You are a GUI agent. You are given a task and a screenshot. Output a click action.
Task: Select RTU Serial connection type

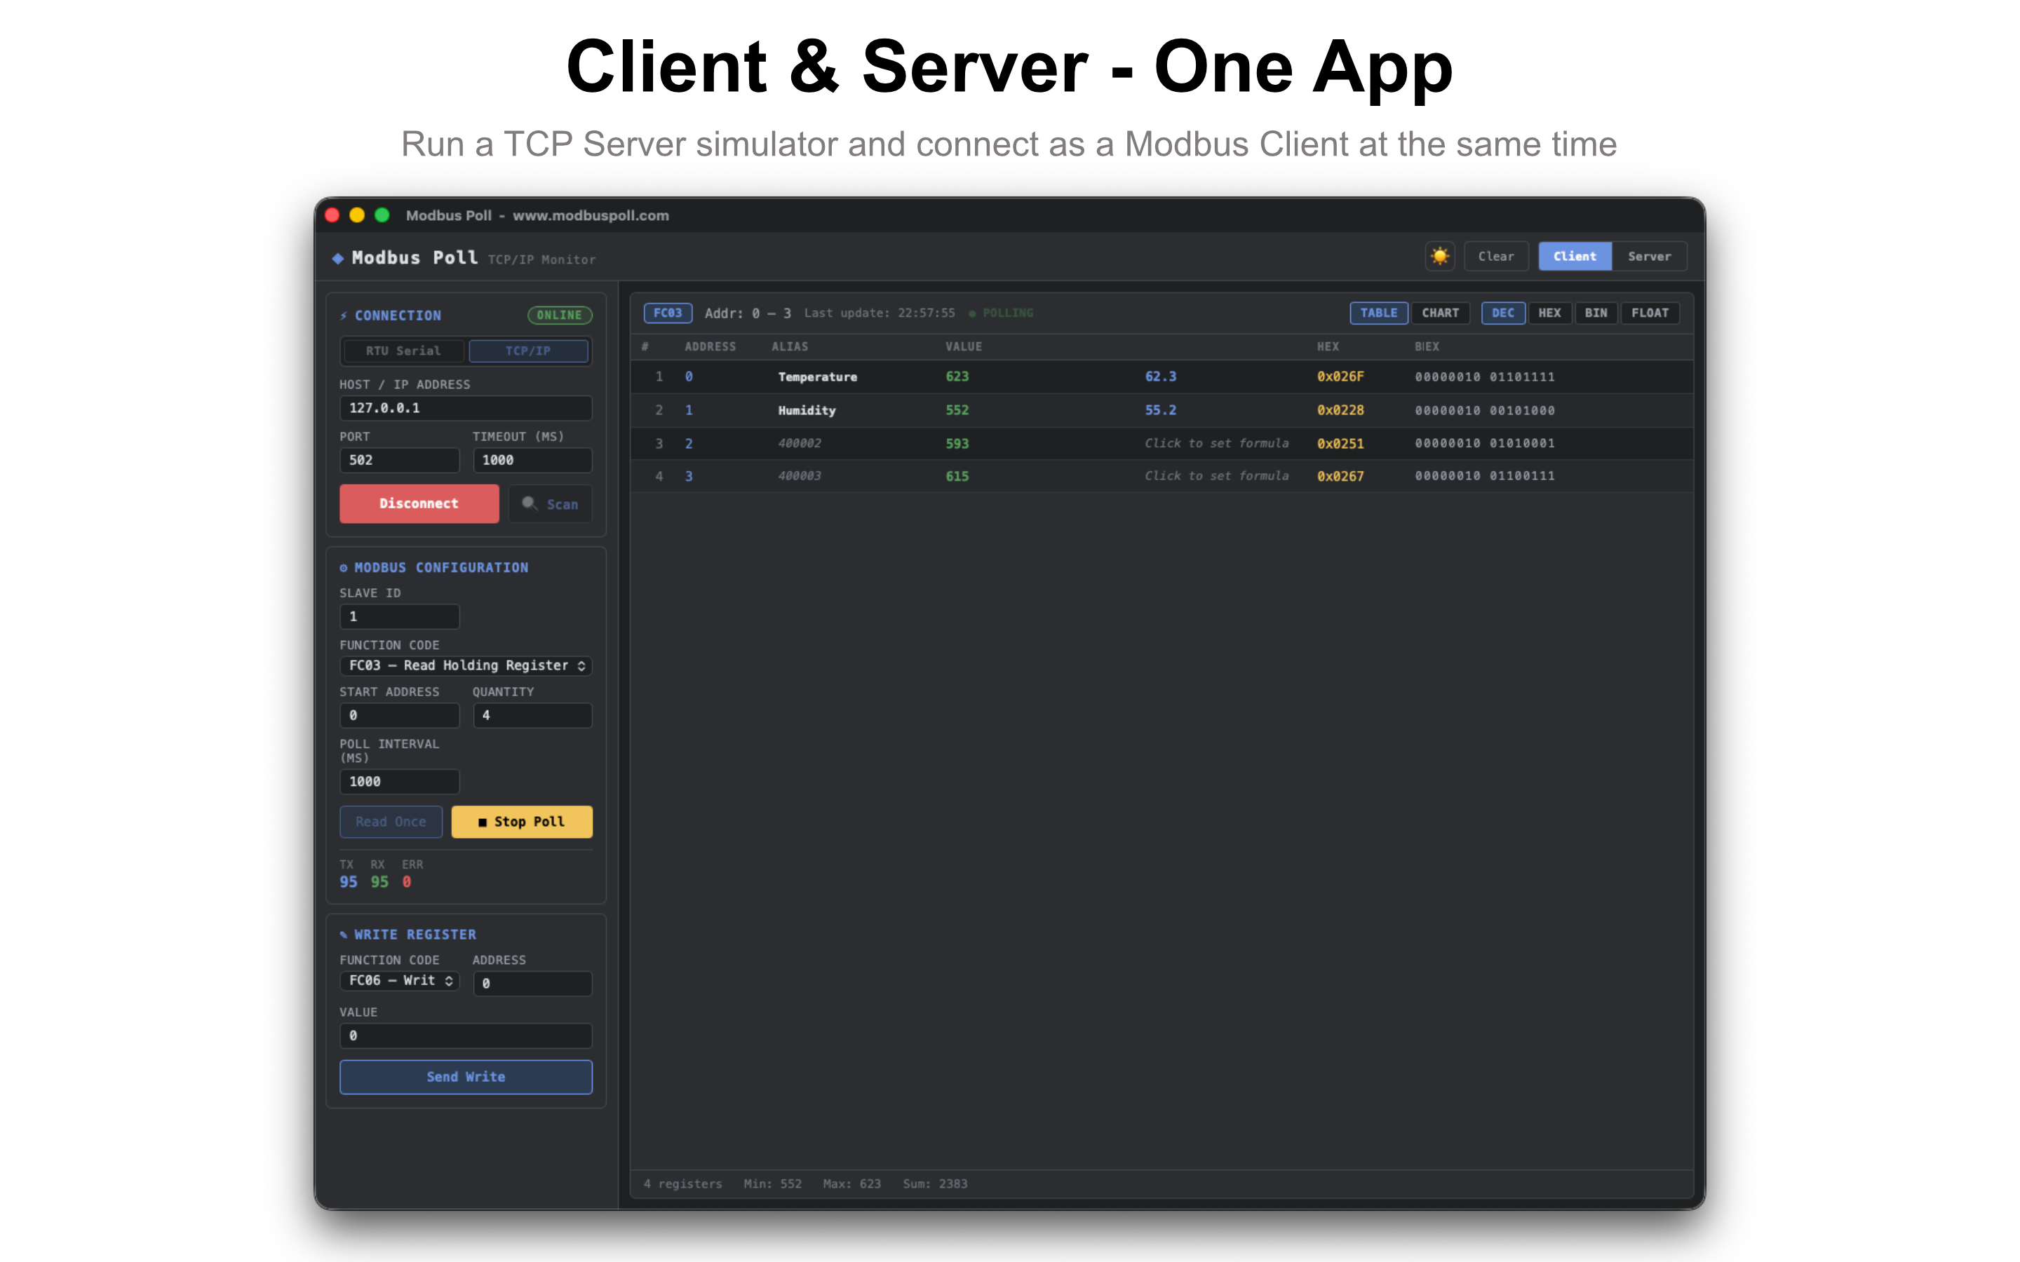click(x=403, y=351)
